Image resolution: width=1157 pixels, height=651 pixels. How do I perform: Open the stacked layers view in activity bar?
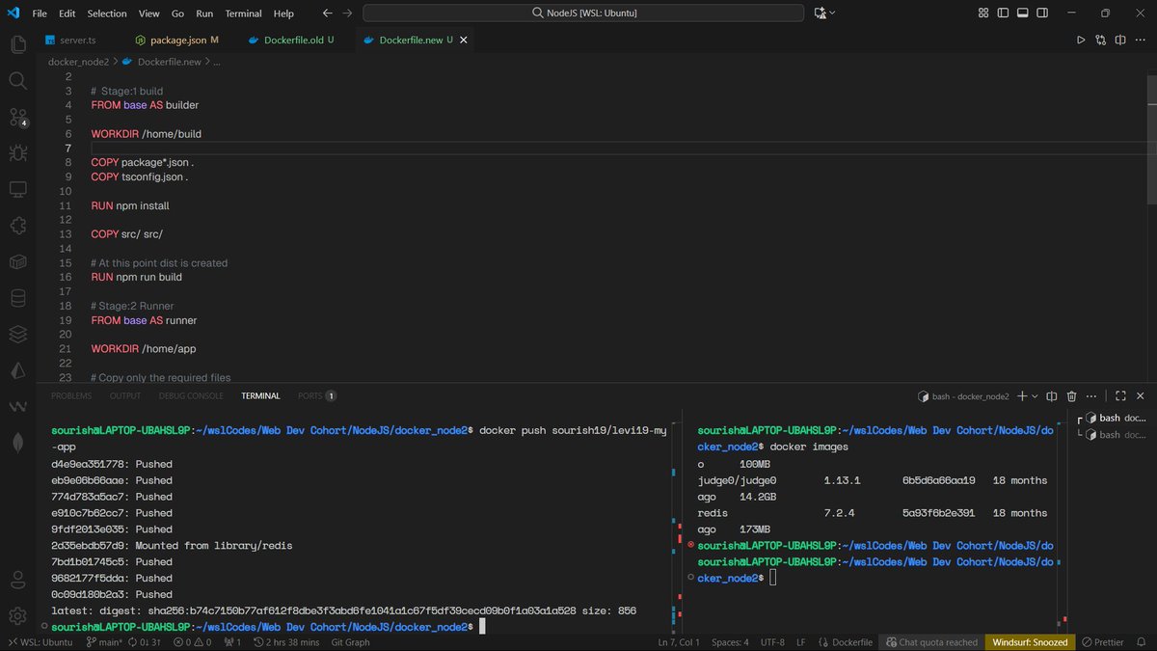point(17,334)
